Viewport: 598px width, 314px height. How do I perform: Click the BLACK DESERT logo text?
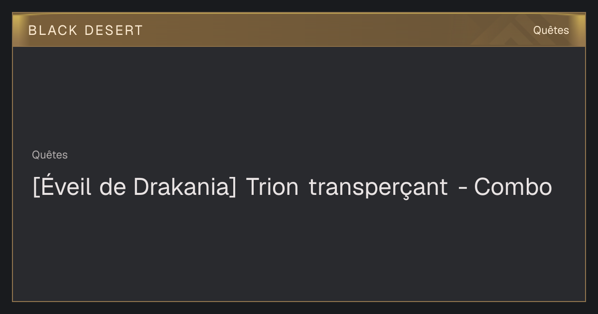[85, 30]
